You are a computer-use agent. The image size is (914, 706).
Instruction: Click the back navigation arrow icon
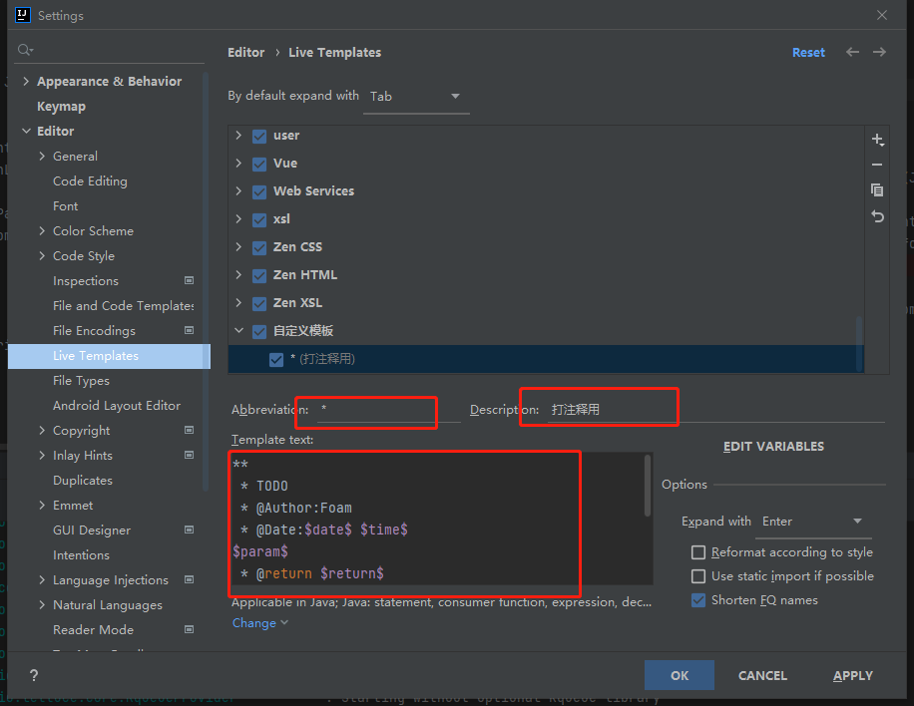click(852, 52)
